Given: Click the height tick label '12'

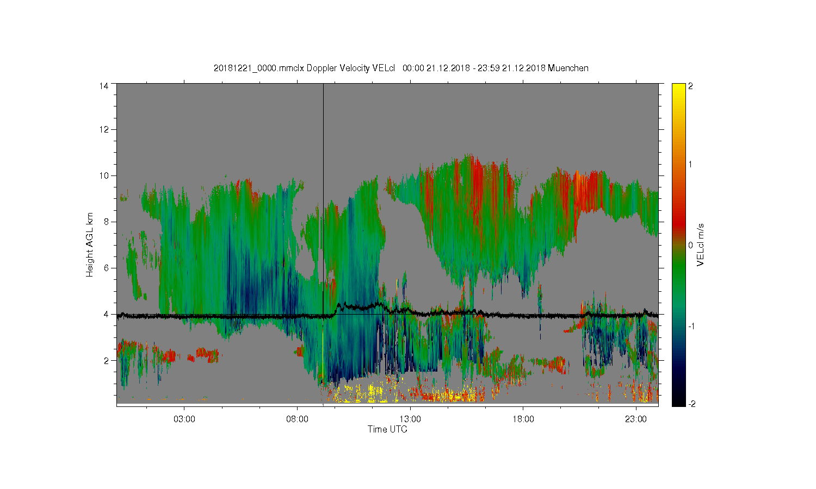Looking at the screenshot, I should coord(103,129).
